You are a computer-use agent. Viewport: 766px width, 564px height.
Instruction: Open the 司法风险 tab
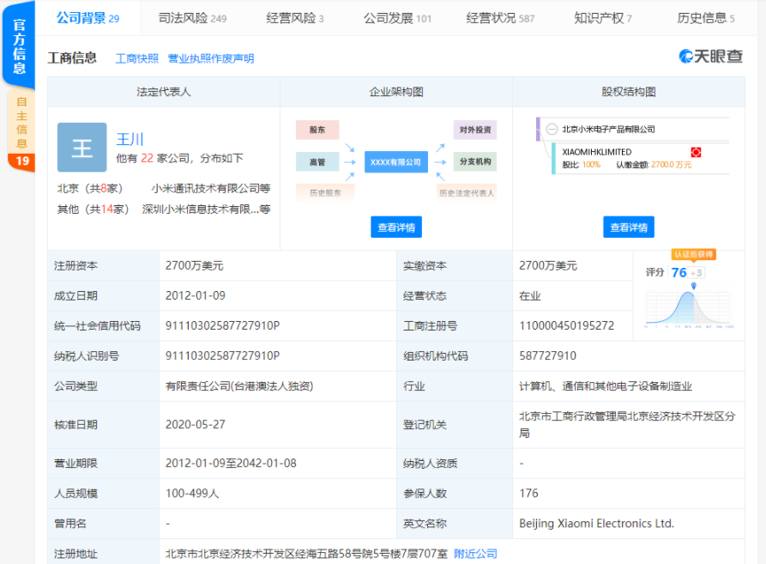coord(193,18)
